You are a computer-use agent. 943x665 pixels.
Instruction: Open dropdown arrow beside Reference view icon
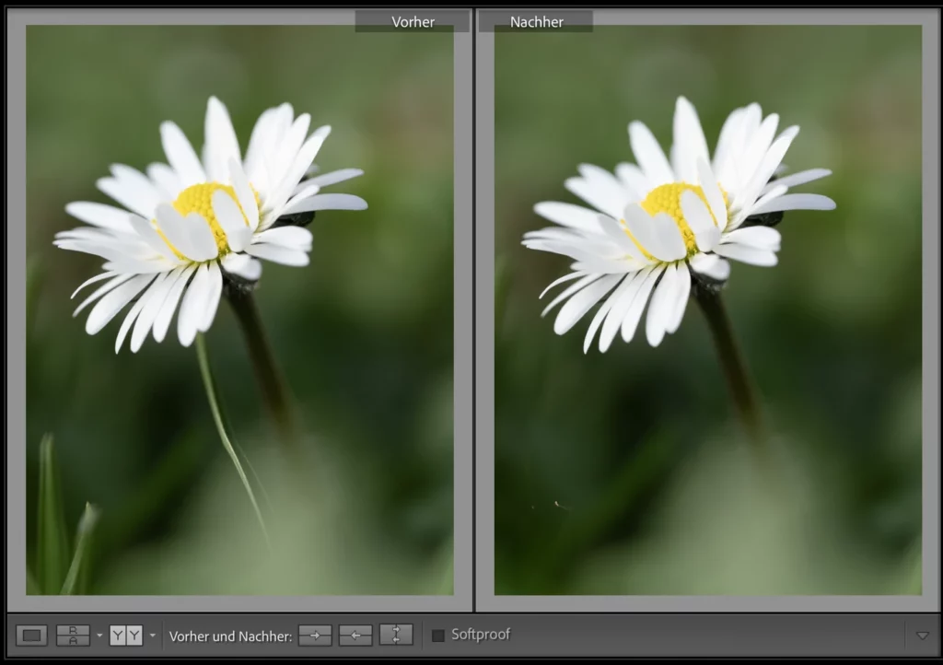[99, 636]
